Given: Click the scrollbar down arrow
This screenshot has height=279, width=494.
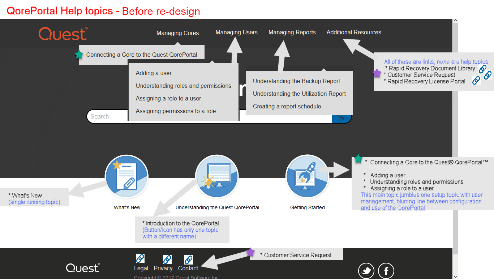Looking at the screenshot, I should (455, 276).
